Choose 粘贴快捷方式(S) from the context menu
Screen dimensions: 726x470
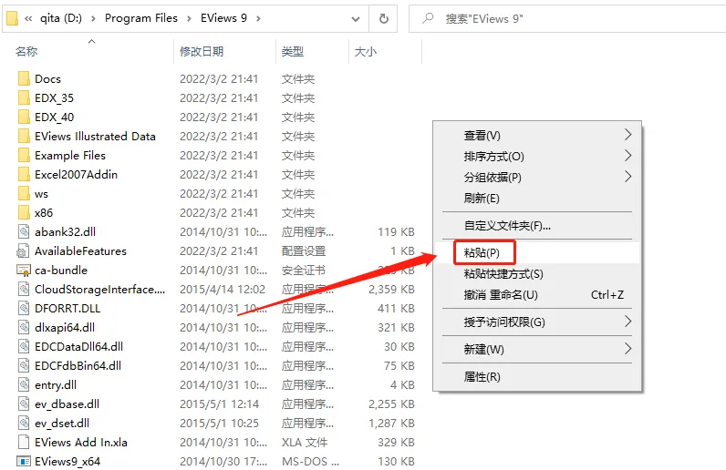click(x=537, y=274)
